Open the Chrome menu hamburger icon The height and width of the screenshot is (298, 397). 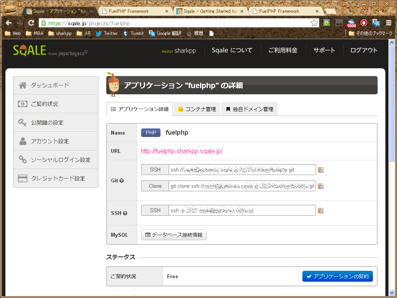point(388,23)
